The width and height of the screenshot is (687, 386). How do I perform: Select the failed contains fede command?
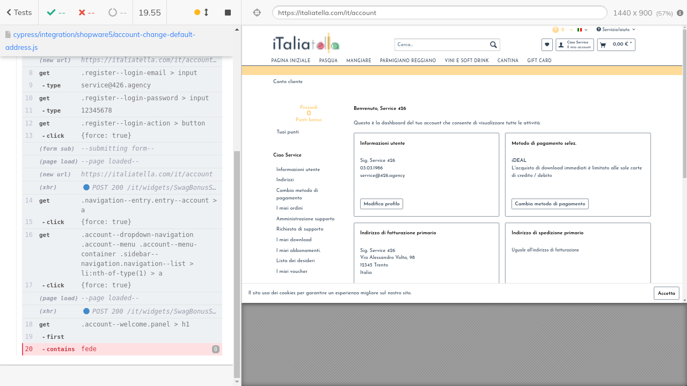tap(122, 349)
